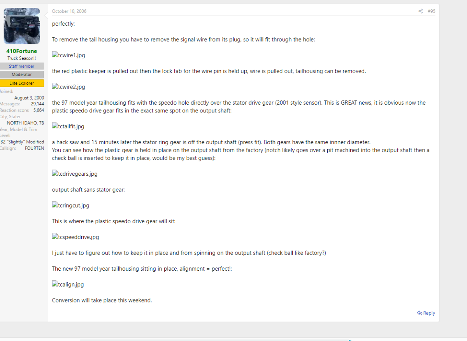The height and width of the screenshot is (341, 467).
Task: Open the #95 post permalink
Action: click(x=432, y=11)
